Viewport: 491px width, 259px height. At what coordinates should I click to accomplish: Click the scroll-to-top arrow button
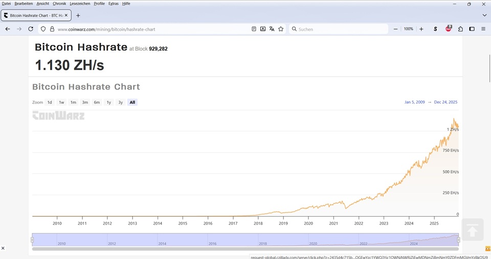[x=473, y=230]
